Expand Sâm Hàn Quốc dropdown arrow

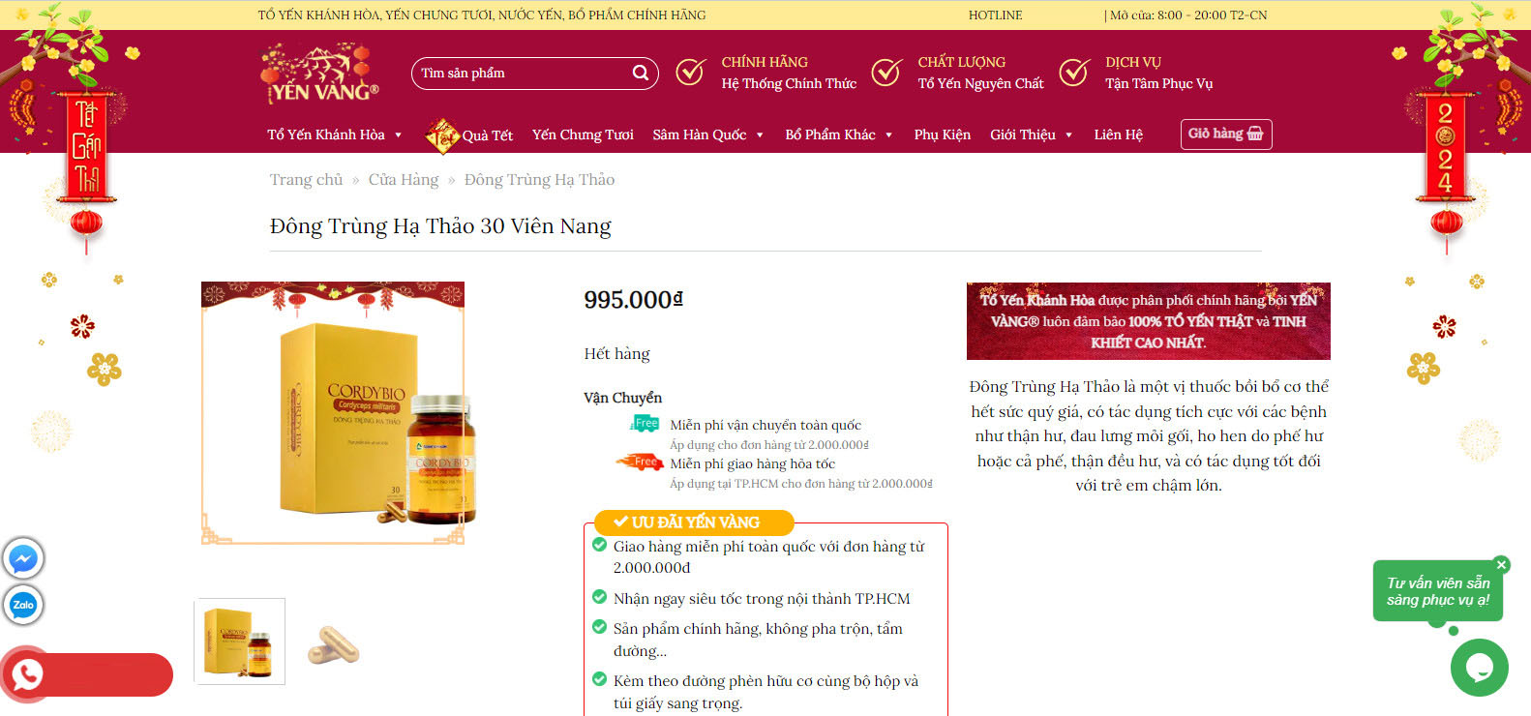tap(760, 135)
